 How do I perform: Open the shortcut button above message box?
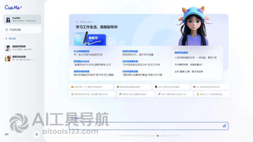pos(77,118)
